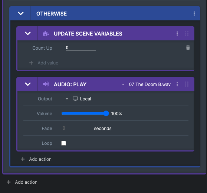
Task: Click the Volume slider handle at 100%
Action: [x=106, y=113]
